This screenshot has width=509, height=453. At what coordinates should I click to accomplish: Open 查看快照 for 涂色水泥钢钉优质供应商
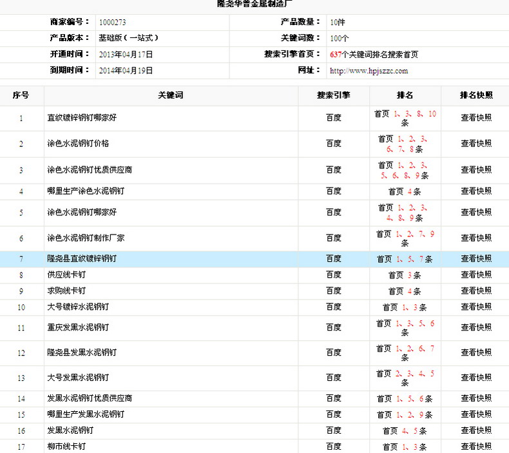coord(476,170)
